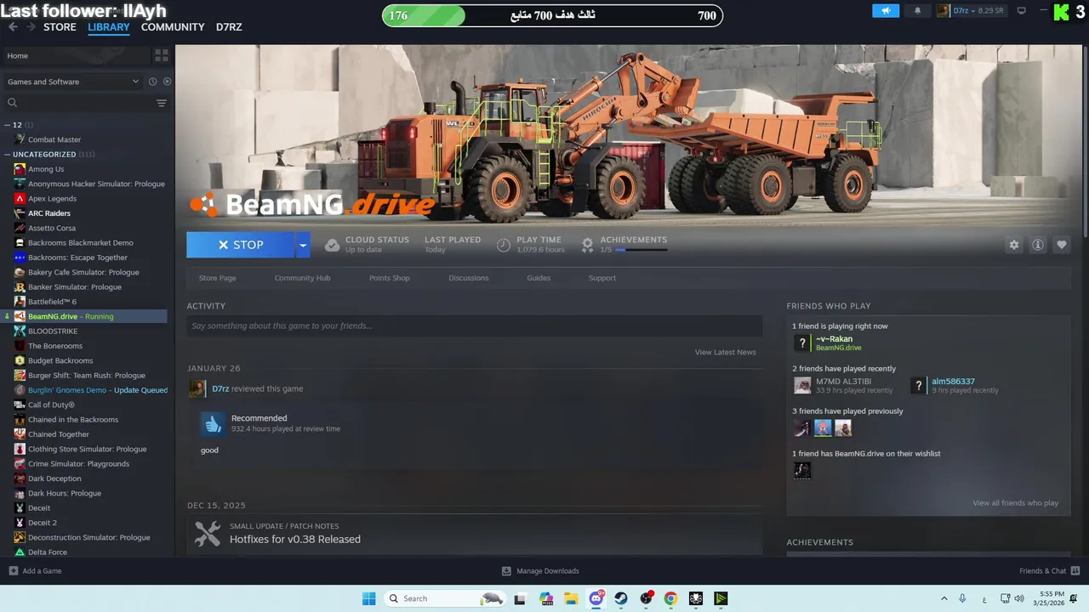Open the notifications bell
Image resolution: width=1089 pixels, height=612 pixels.
coord(917,11)
